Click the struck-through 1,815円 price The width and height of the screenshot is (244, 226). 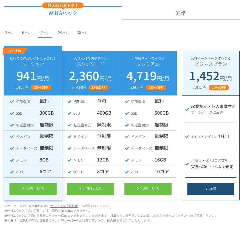click(199, 88)
